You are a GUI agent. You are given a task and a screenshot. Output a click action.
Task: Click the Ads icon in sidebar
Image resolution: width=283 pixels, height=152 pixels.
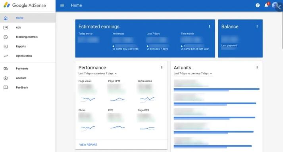(6, 27)
